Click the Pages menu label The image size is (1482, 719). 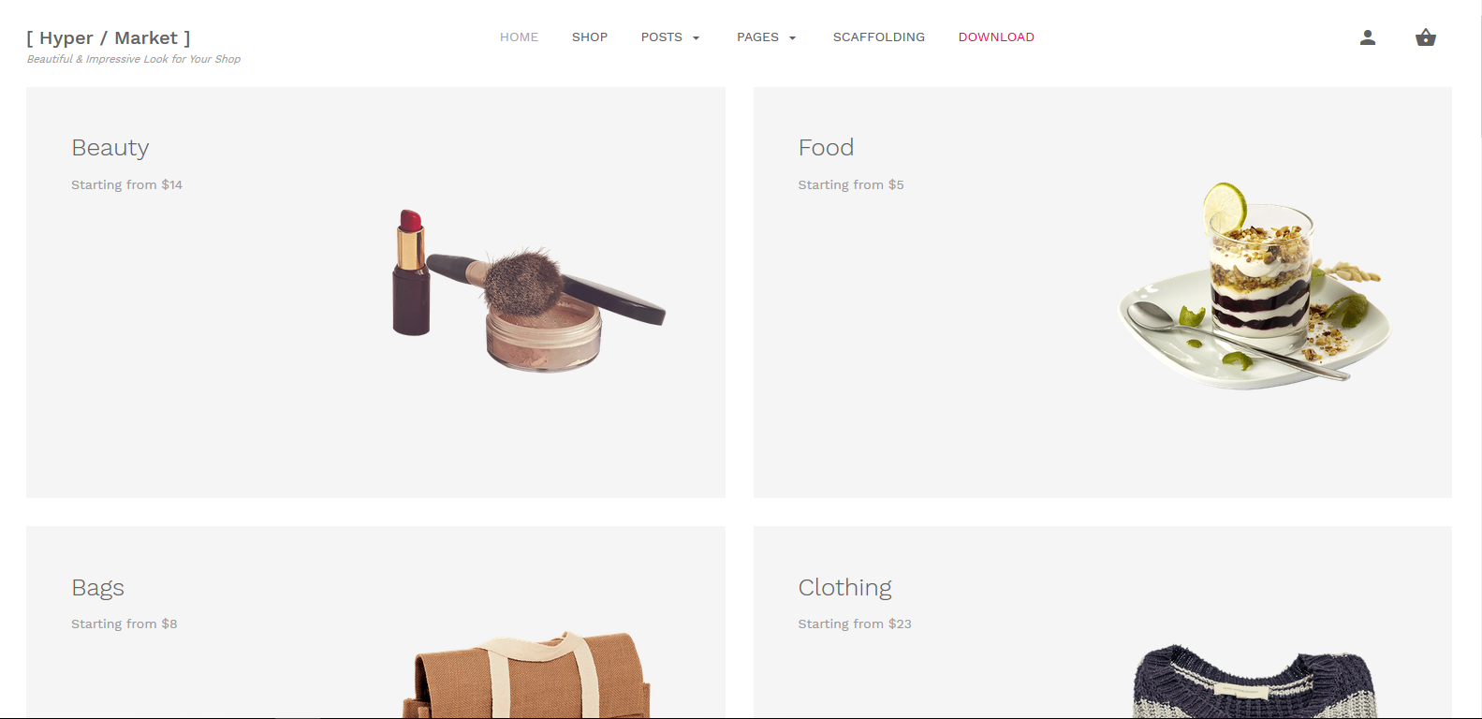click(x=757, y=37)
